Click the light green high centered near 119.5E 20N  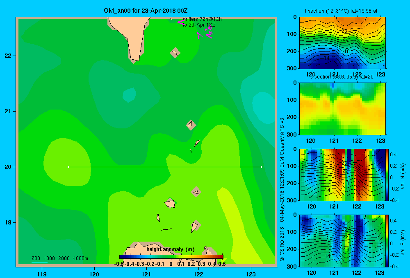pyautogui.click(x=67, y=161)
